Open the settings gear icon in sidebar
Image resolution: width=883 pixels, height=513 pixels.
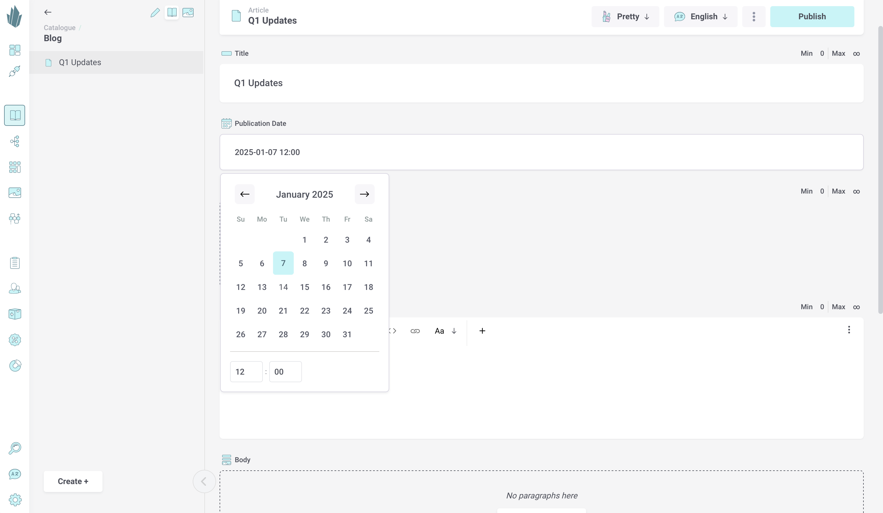tap(15, 500)
